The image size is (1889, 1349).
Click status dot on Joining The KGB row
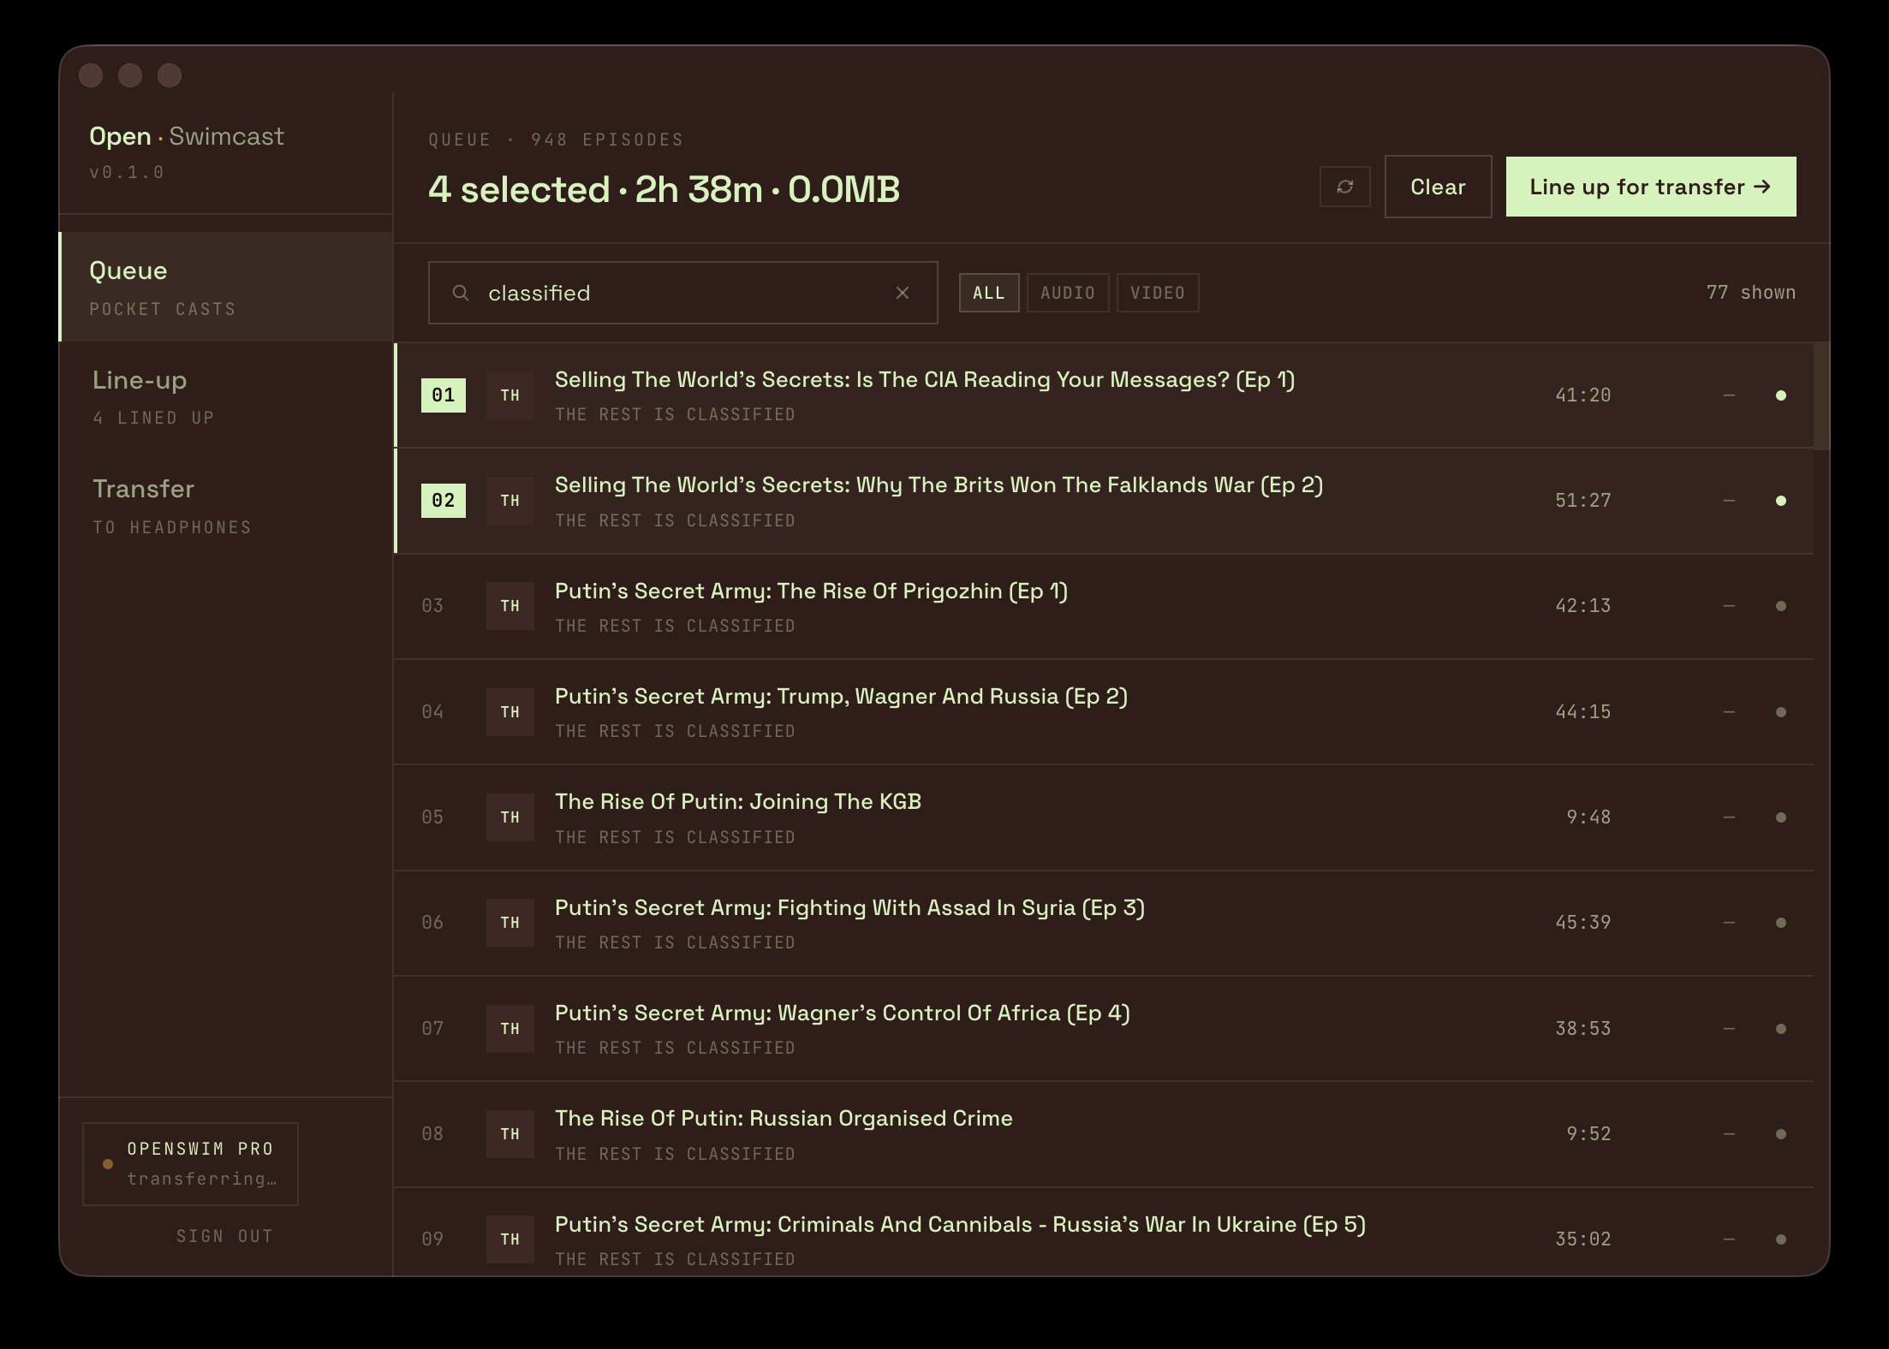(1781, 817)
